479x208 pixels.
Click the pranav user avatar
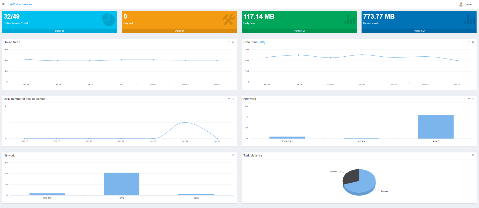(x=461, y=4)
